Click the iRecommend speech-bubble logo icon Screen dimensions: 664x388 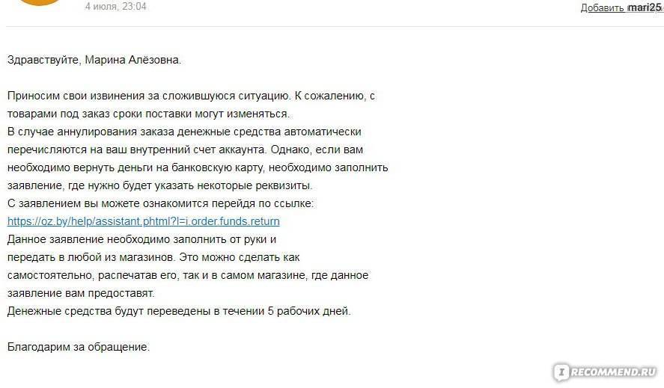(560, 372)
